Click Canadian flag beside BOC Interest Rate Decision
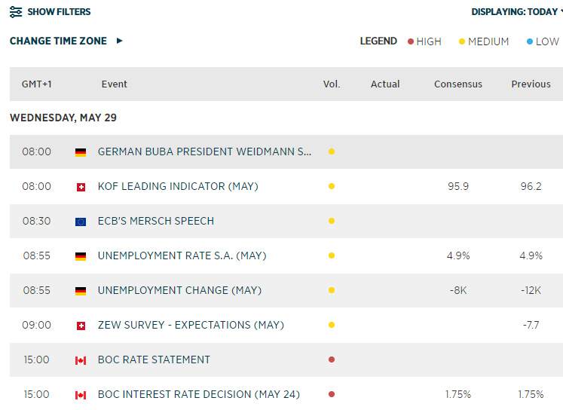563x410 pixels. pos(81,395)
